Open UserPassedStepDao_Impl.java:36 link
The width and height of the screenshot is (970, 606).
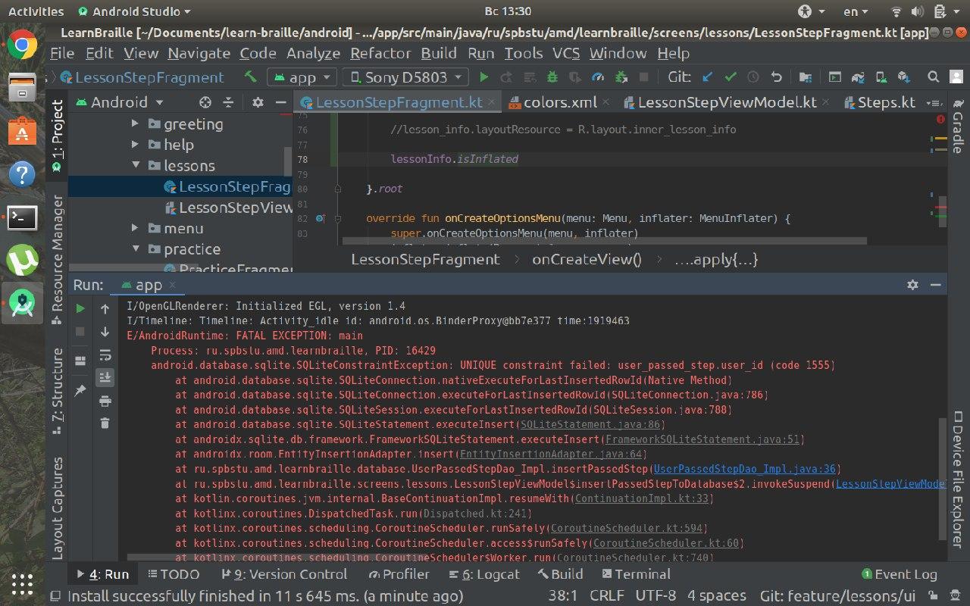[744, 469]
